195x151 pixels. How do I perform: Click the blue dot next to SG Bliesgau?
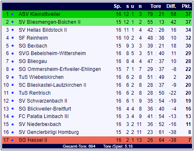(12, 61)
